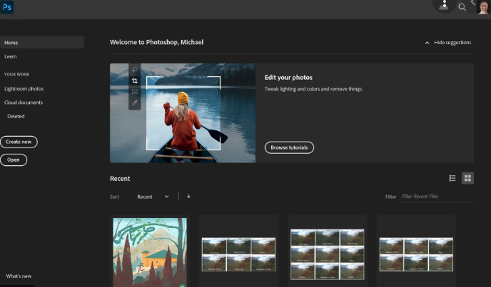Select the Crop tool icon in banner
The image size is (491, 287).
[x=134, y=80]
